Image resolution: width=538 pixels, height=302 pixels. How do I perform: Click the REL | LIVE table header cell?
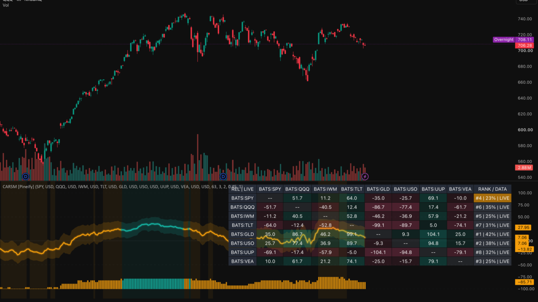[243, 189]
